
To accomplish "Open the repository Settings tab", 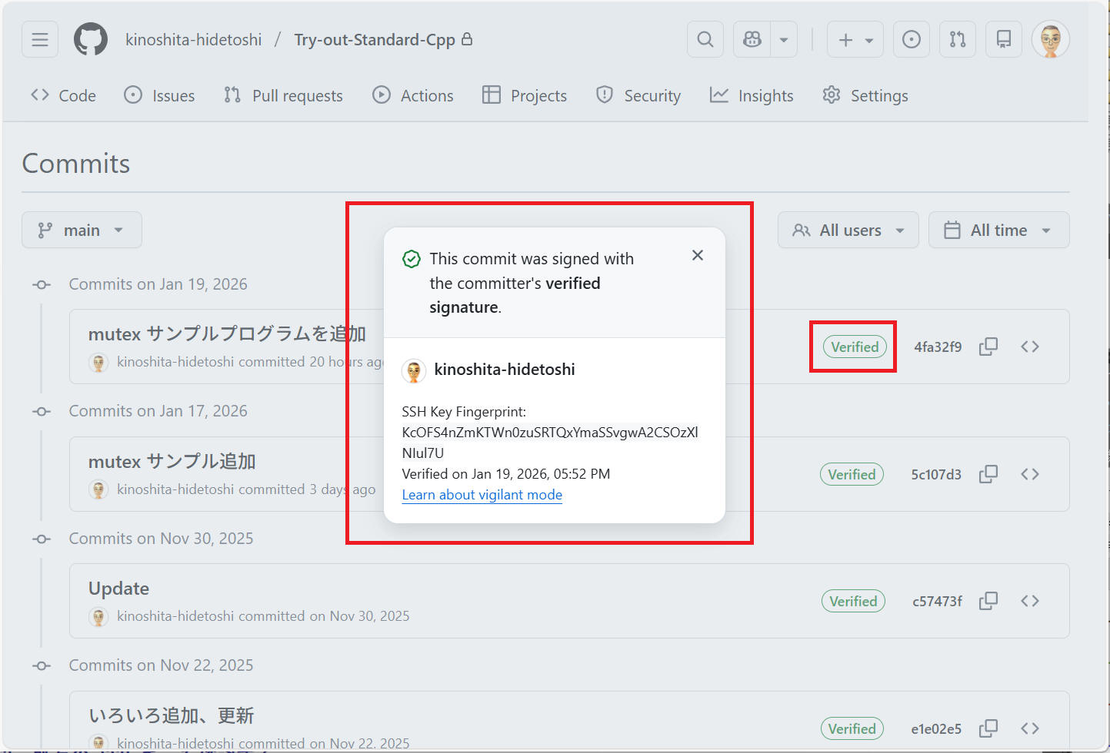I will click(865, 95).
